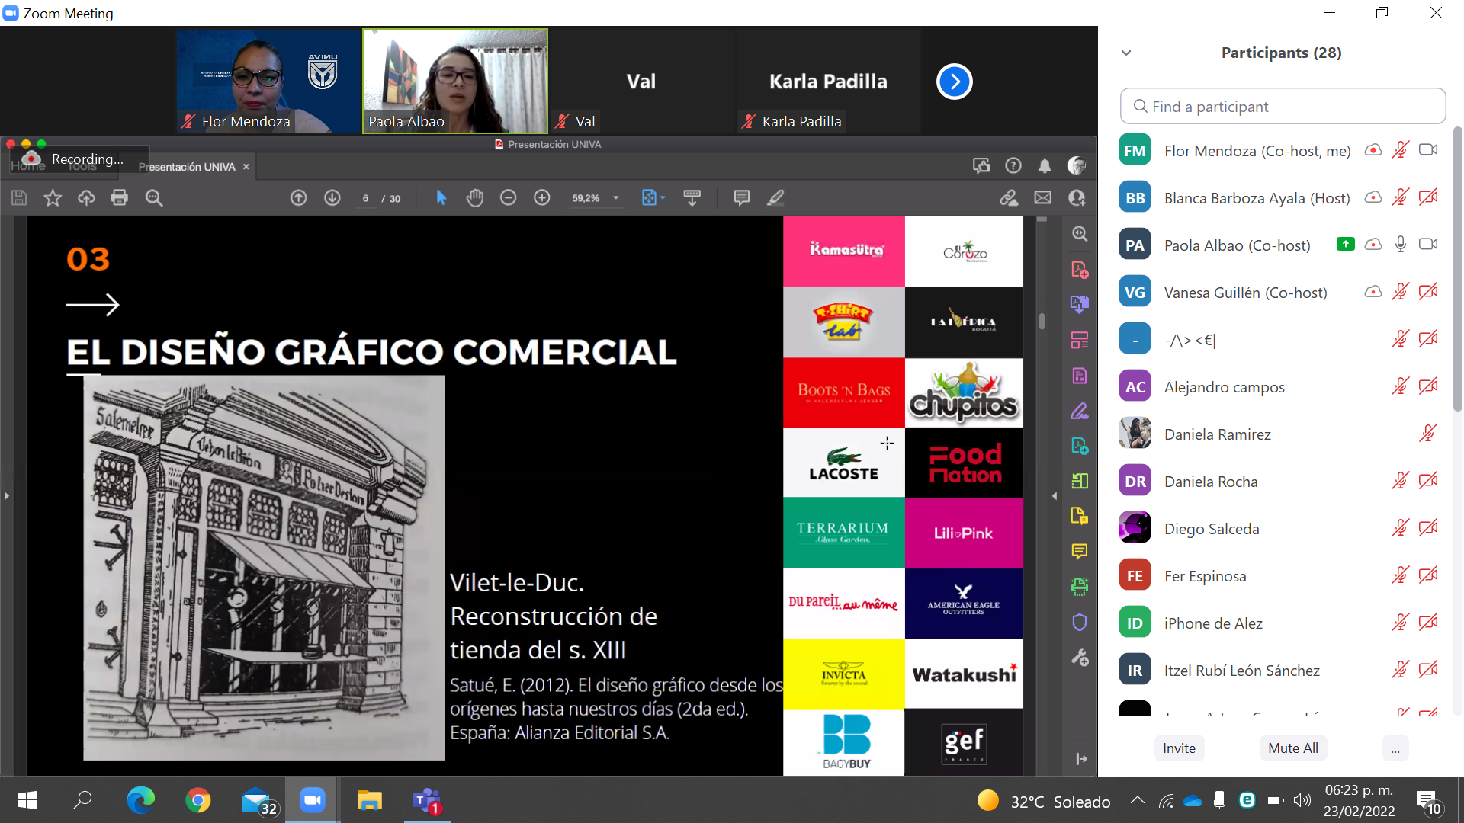Open the zoom level 59,2% dropdown
The image size is (1464, 823).
(596, 198)
